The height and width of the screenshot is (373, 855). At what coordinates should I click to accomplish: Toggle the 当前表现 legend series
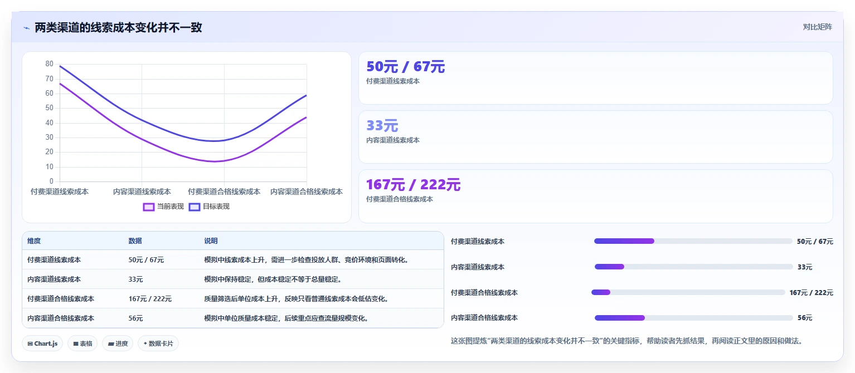(163, 207)
